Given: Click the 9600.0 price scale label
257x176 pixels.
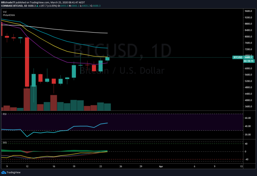Looking at the screenshot, I should [248, 11].
